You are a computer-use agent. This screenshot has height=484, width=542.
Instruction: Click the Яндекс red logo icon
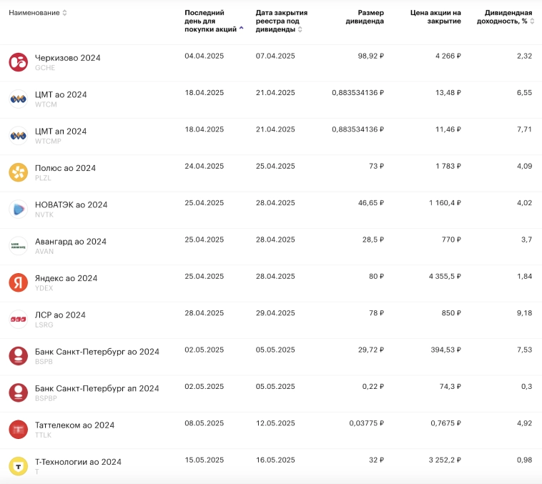(x=18, y=282)
